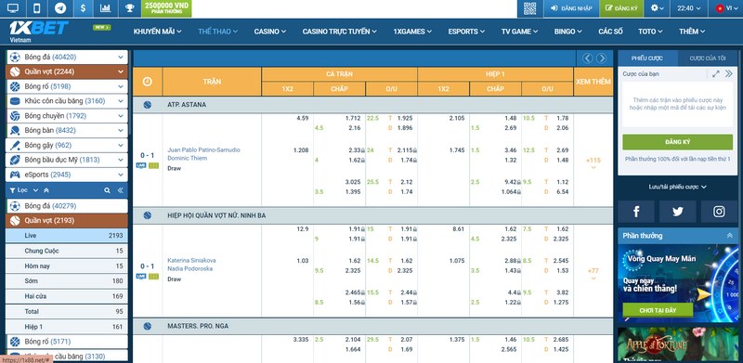Click the ĐĂNG NHẬP login button
The width and height of the screenshot is (743, 363).
pos(571,8)
